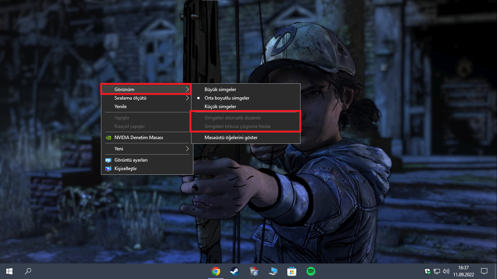Image resolution: width=497 pixels, height=279 pixels.
Task: Select Büyük simgeler icon size
Action: 246,90
